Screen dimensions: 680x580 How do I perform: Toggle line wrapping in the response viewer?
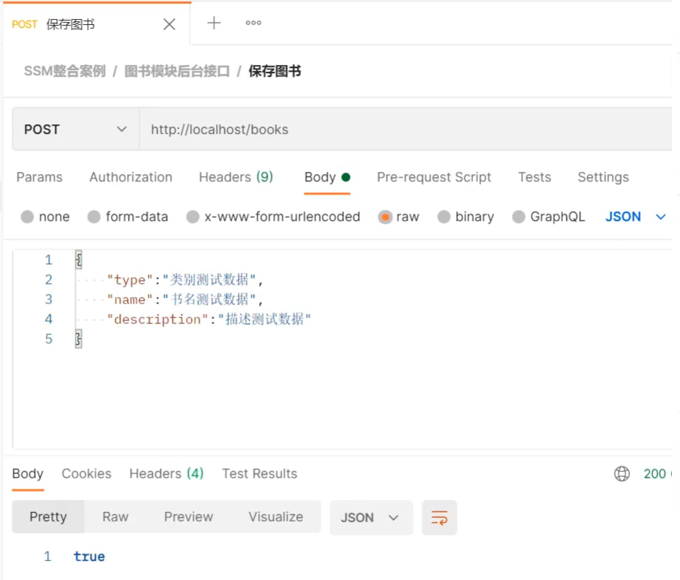point(439,516)
